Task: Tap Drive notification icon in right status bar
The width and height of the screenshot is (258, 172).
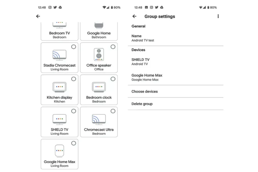Action: click(x=162, y=7)
